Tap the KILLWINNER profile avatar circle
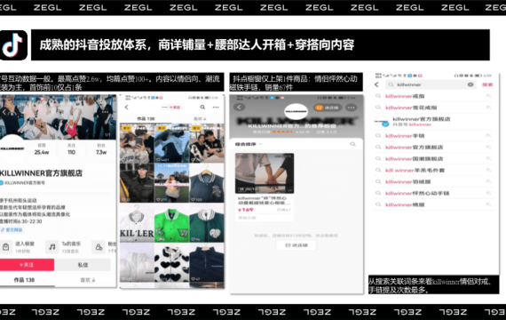Viewport: 506px width, 320px height. coord(12,148)
